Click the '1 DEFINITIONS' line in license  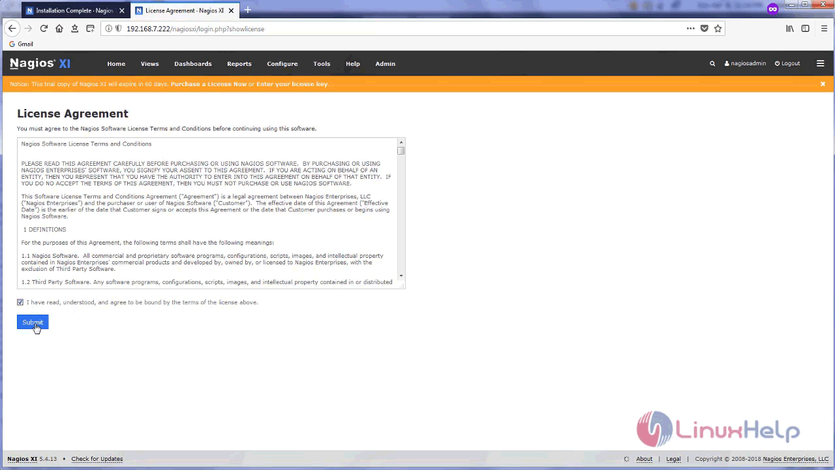pyautogui.click(x=44, y=230)
